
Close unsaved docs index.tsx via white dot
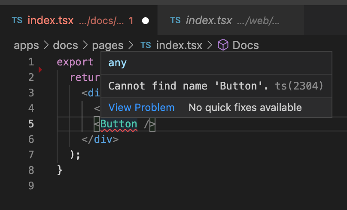coord(146,21)
